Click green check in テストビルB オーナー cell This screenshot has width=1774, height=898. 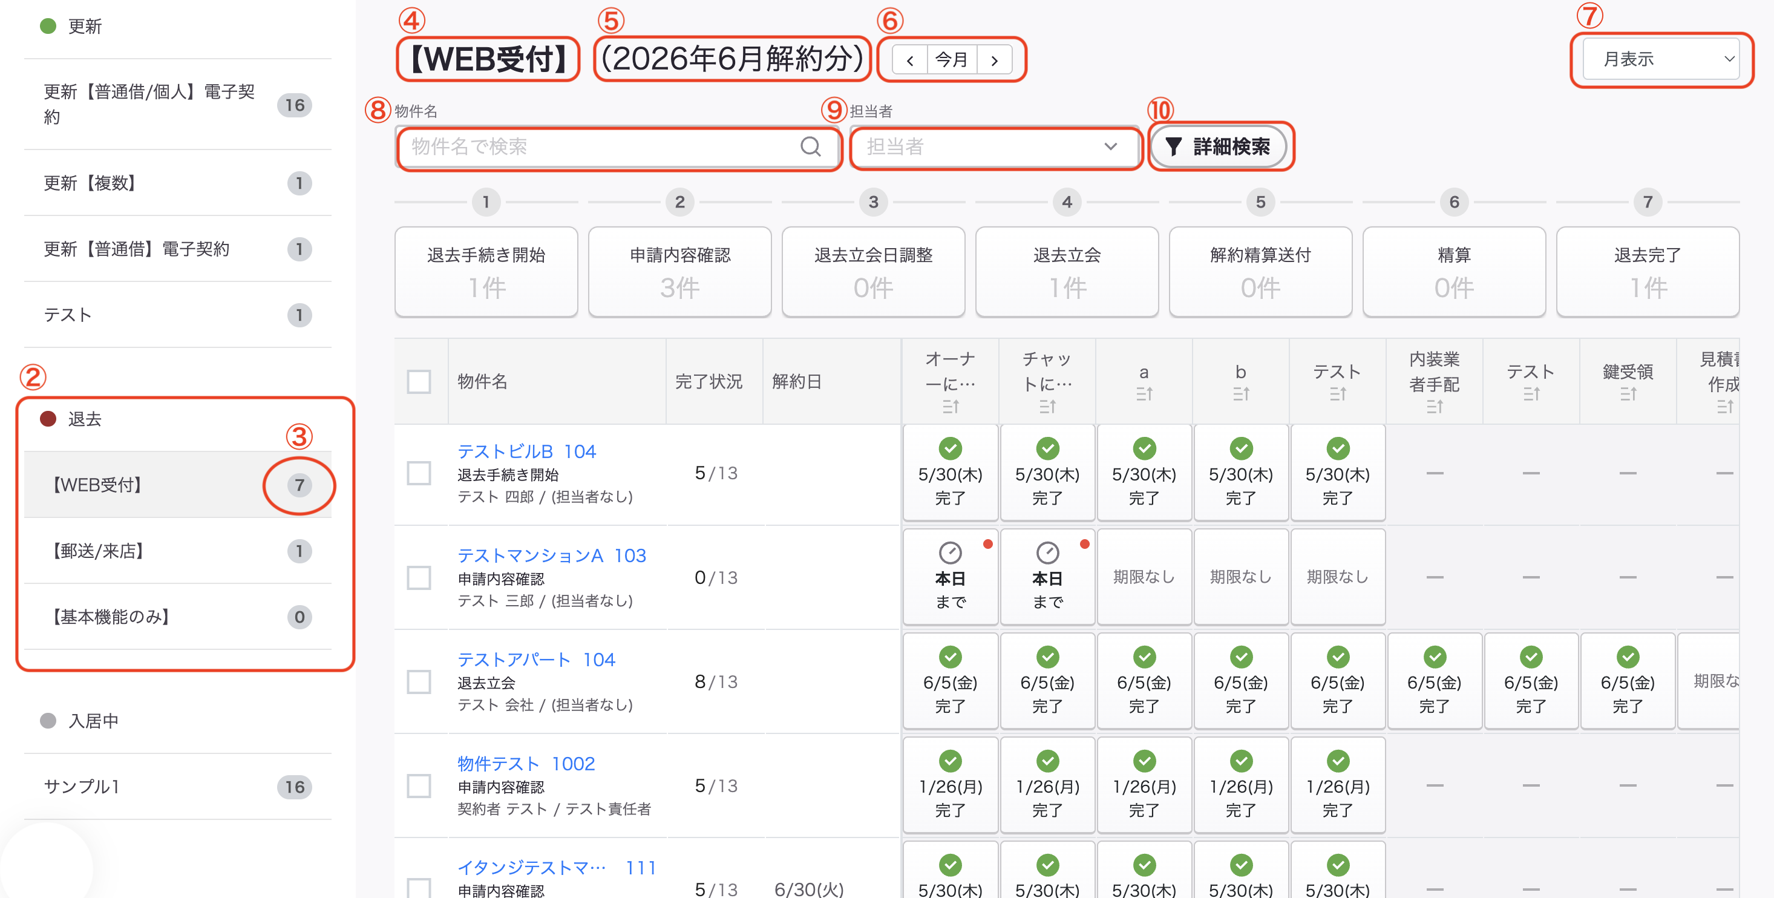tap(951, 448)
